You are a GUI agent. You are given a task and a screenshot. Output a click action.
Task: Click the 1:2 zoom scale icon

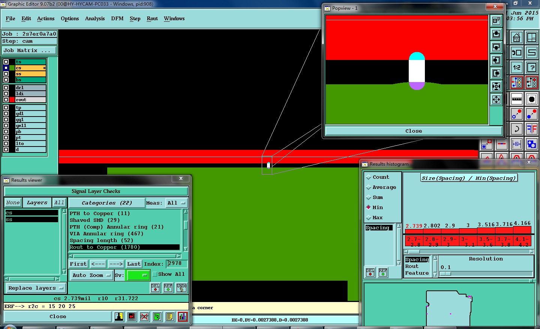click(517, 67)
